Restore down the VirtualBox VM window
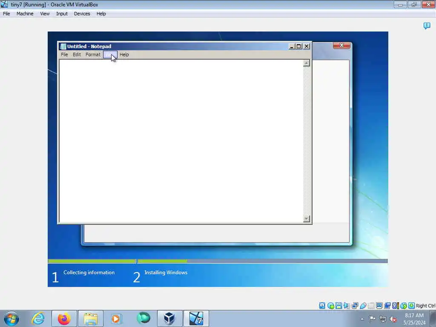 coord(414,5)
